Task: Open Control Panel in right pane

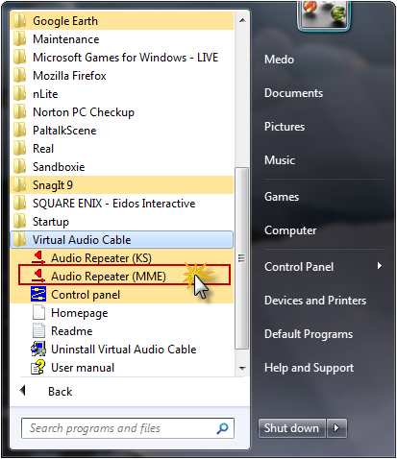Action: click(x=299, y=267)
